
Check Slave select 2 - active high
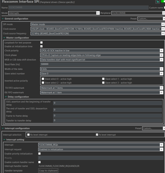click(43, 83)
